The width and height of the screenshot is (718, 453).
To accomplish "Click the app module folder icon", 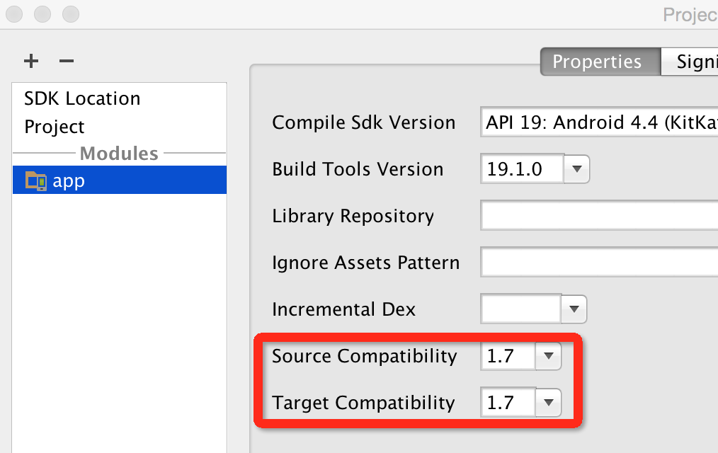I will pos(36,181).
